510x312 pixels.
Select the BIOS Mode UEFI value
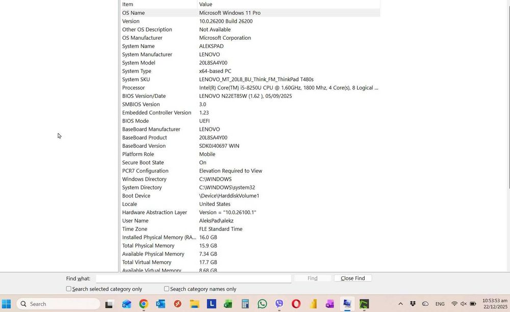pyautogui.click(x=205, y=121)
